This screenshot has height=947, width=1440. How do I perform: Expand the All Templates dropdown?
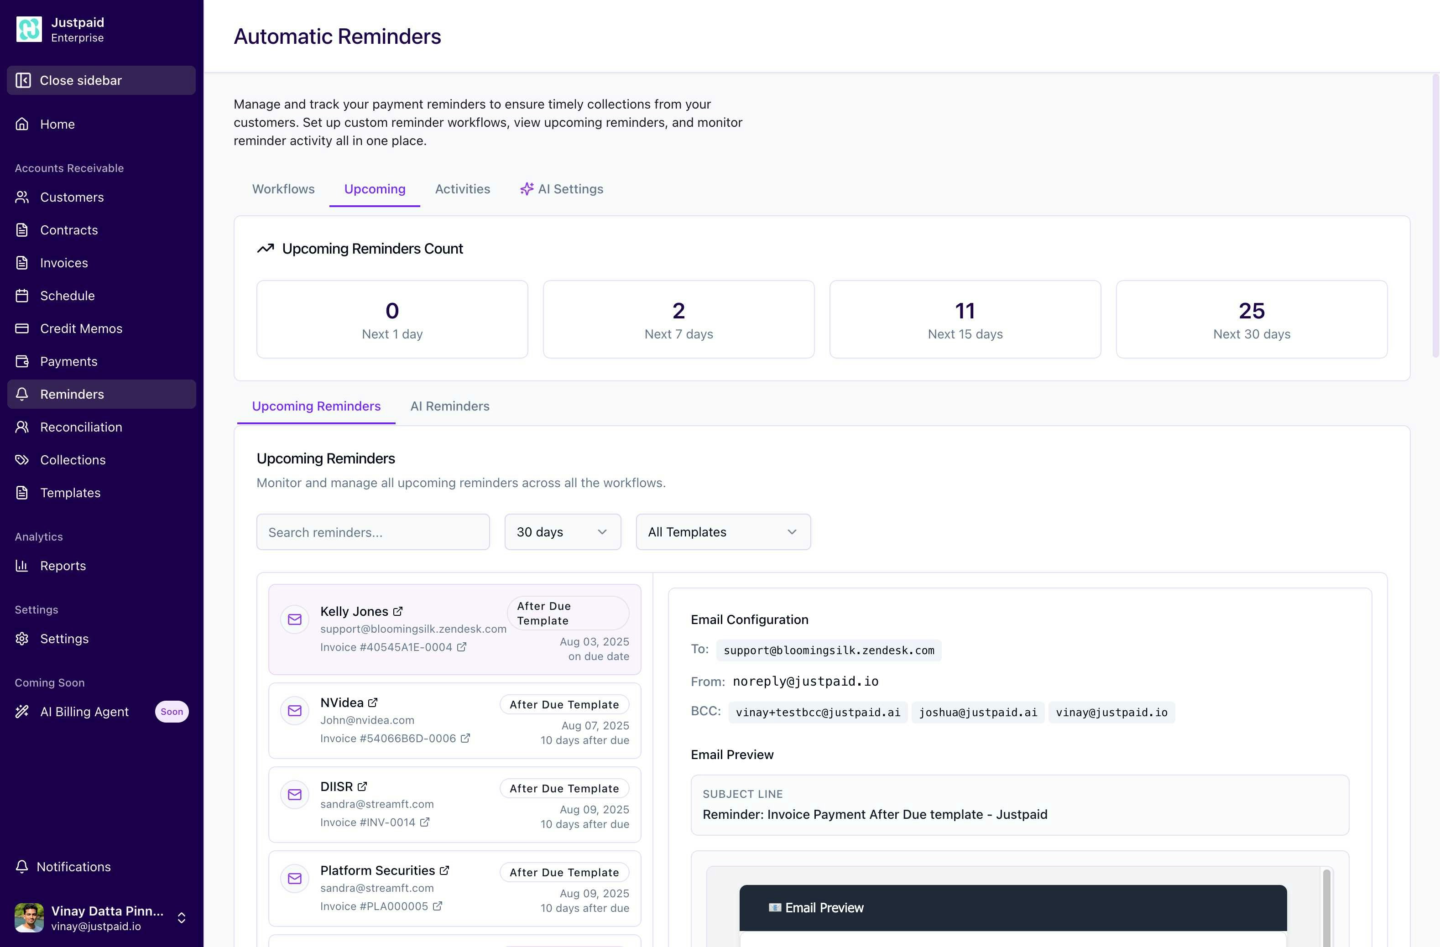pos(722,531)
